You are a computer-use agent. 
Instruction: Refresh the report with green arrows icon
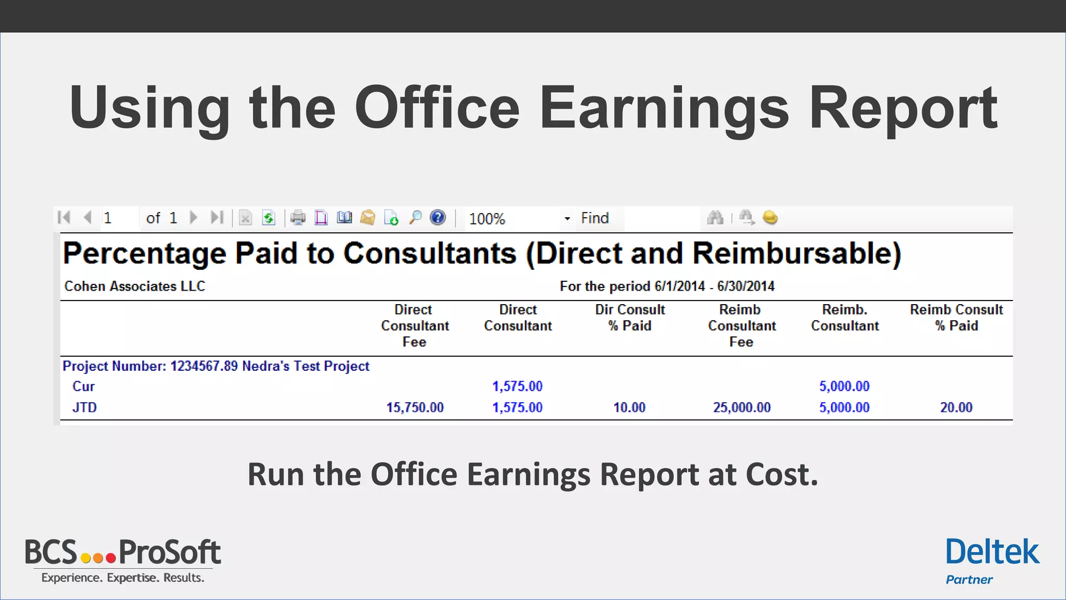point(269,218)
